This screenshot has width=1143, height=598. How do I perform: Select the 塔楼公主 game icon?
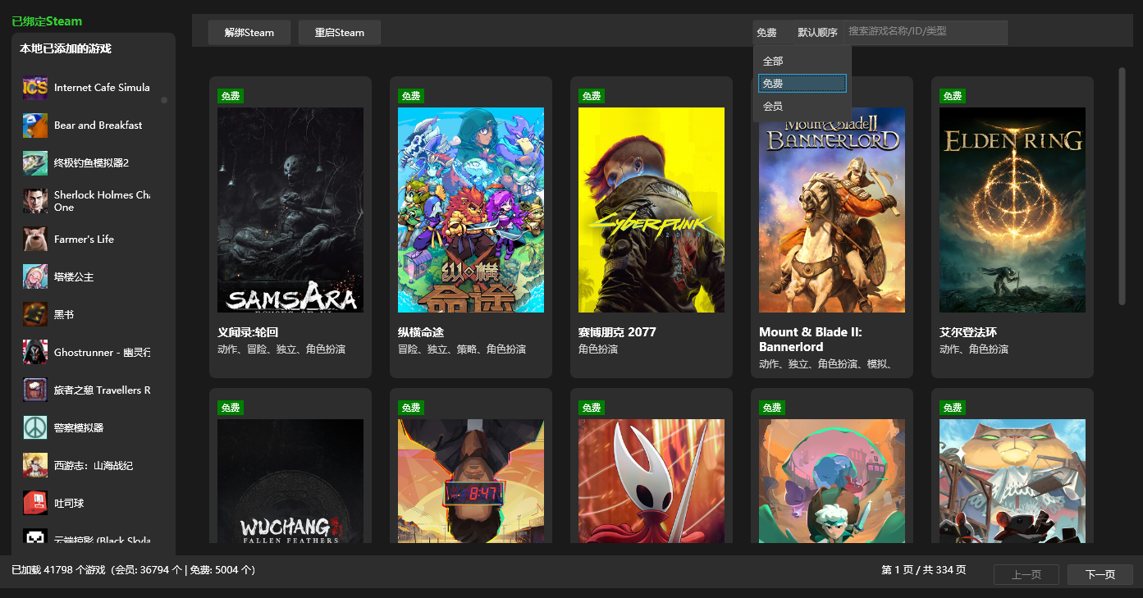(x=35, y=276)
